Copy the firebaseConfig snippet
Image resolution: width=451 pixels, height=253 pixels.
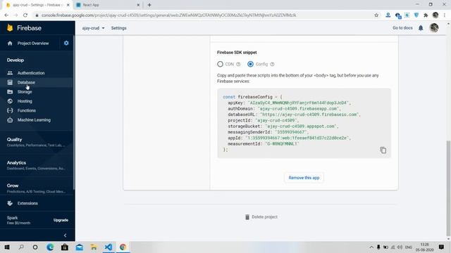tap(383, 150)
